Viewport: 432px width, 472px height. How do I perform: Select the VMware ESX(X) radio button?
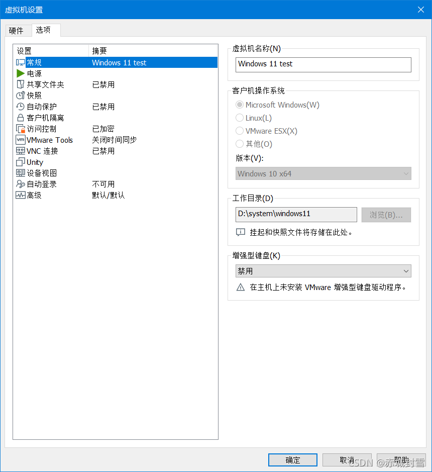[x=240, y=131]
